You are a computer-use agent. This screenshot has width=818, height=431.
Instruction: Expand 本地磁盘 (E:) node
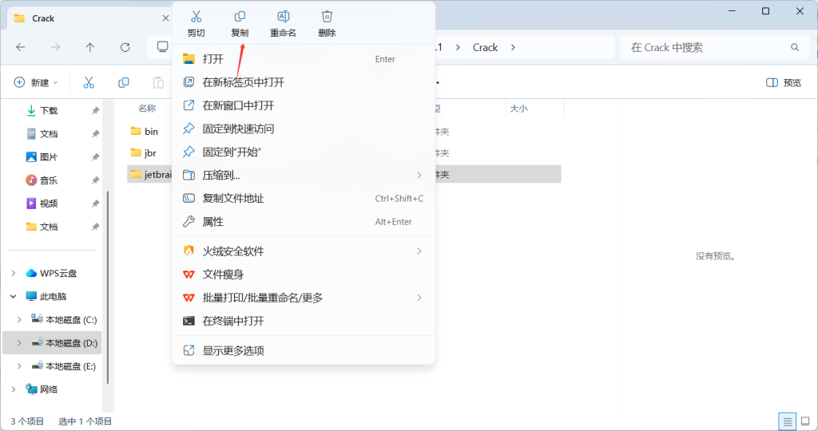tap(19, 366)
